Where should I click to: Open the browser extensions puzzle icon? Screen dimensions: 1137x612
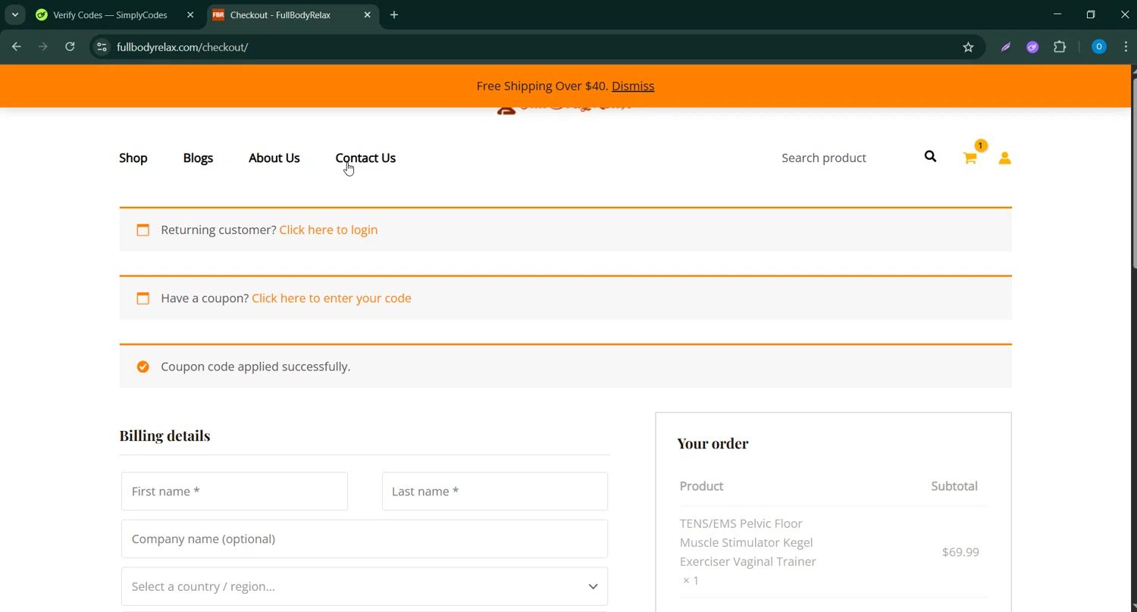point(1060,47)
